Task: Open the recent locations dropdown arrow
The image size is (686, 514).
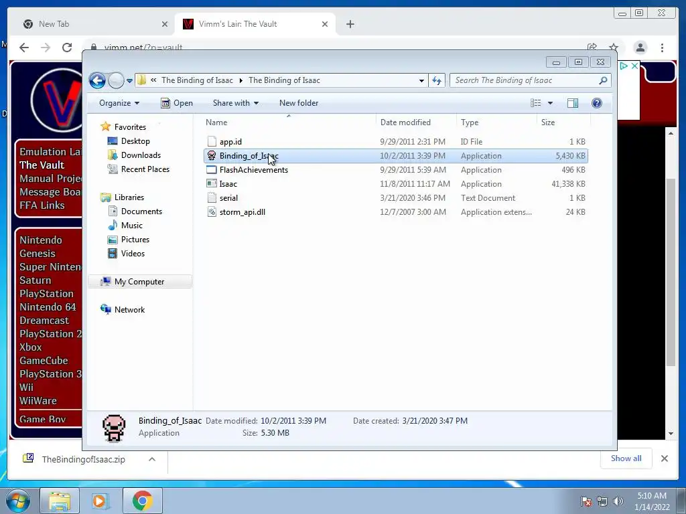Action: point(129,80)
